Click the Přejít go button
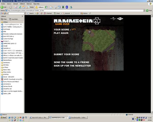Viewport: 153px width, 122px height. click(149, 10)
